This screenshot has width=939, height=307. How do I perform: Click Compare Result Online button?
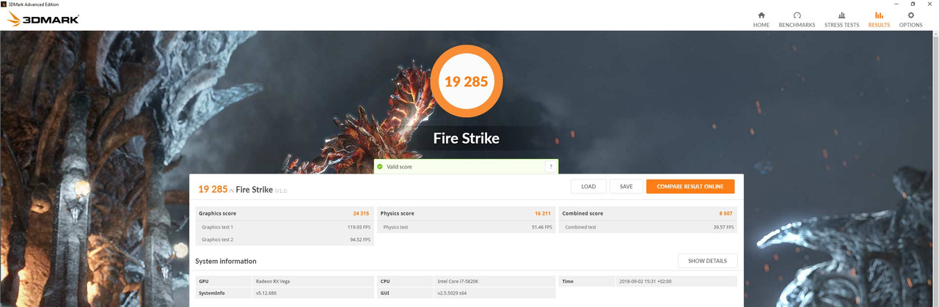[x=690, y=186]
